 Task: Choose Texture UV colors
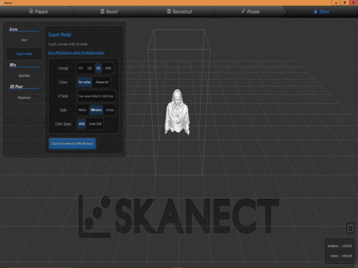click(102, 82)
